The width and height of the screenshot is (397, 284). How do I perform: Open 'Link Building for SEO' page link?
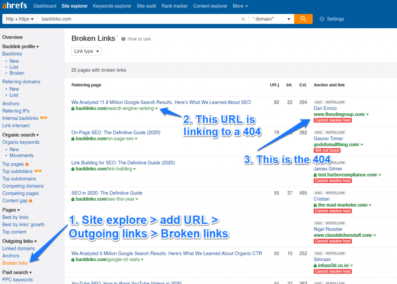coord(123,163)
